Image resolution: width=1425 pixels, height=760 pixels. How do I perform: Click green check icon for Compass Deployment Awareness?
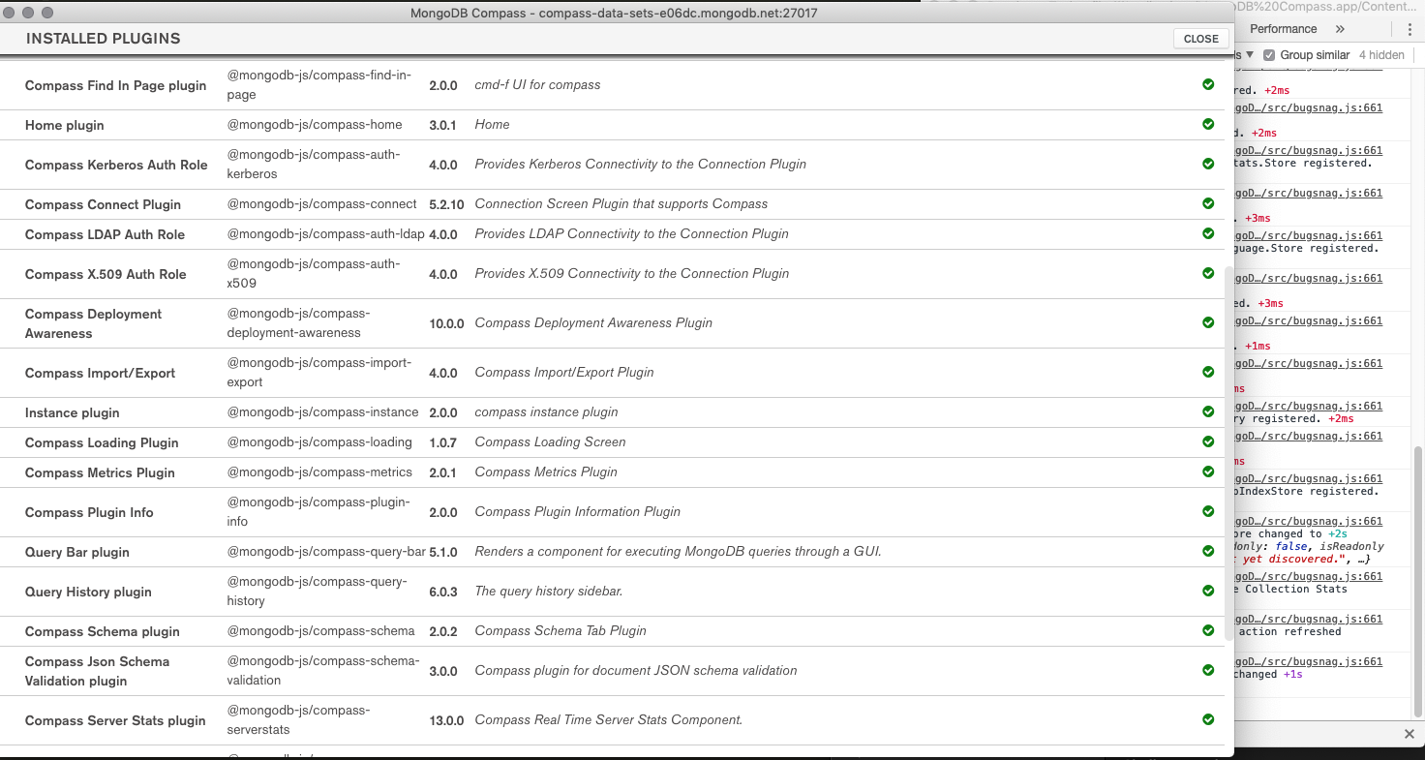pos(1208,322)
